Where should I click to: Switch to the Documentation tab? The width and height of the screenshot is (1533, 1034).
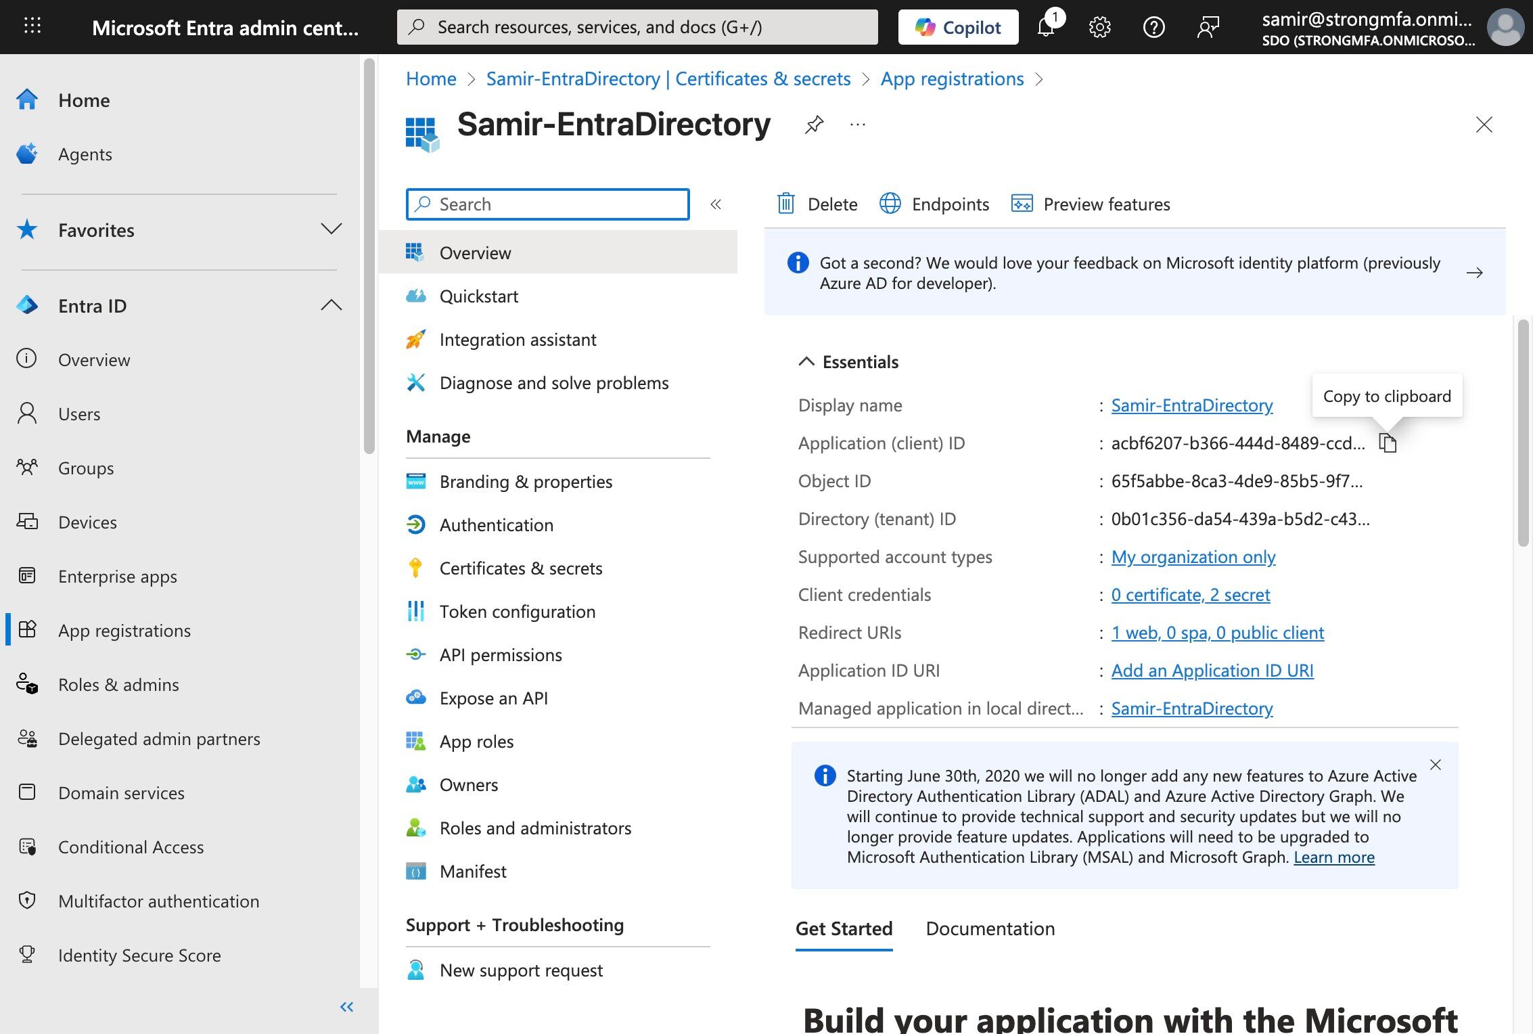(x=990, y=928)
